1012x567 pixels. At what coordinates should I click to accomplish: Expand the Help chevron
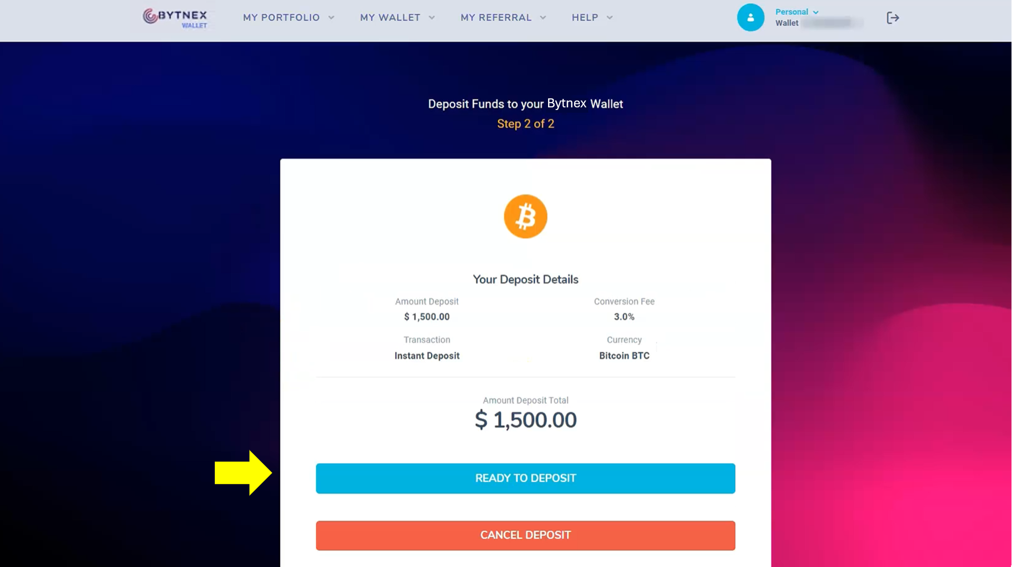pyautogui.click(x=610, y=17)
